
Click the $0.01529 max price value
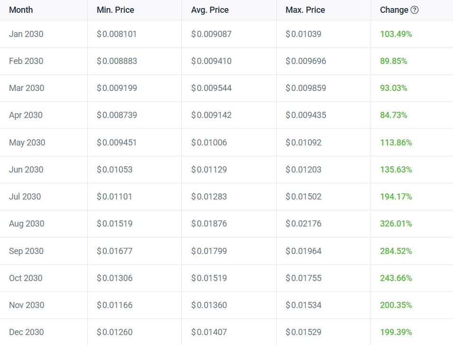pyautogui.click(x=303, y=332)
